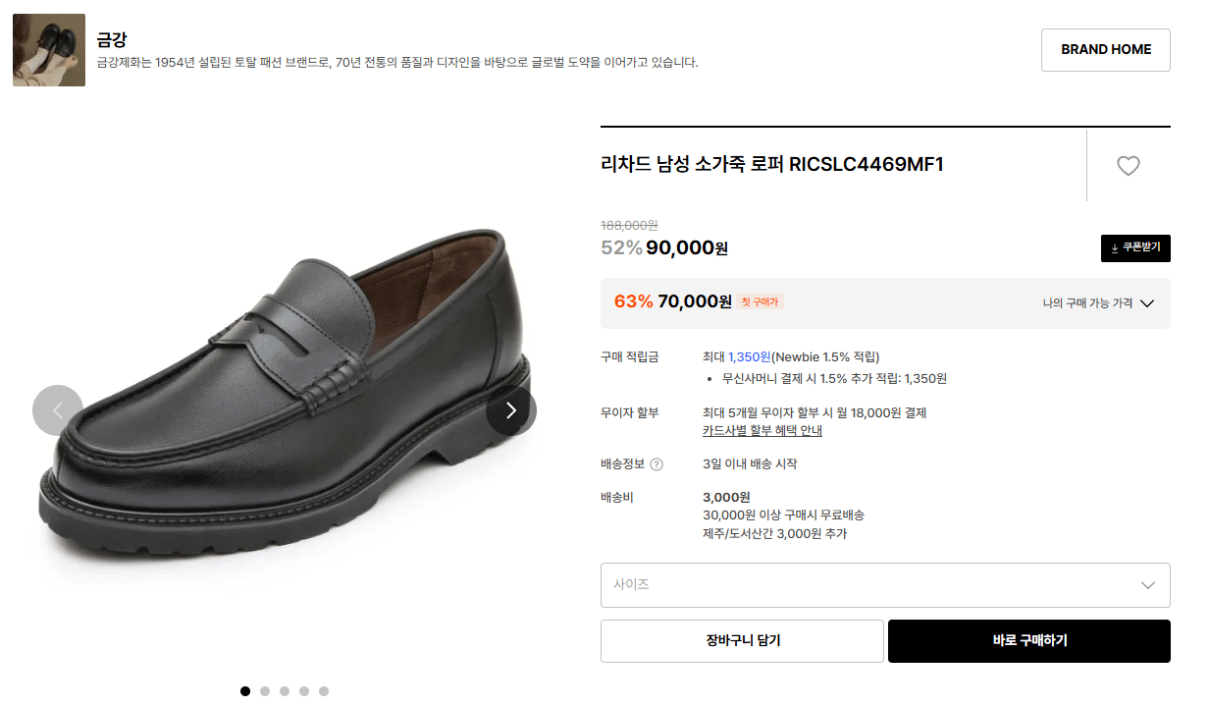Click the 쿠폰받기 coupon download icon
The width and height of the screenshot is (1209, 706).
coord(1135,248)
